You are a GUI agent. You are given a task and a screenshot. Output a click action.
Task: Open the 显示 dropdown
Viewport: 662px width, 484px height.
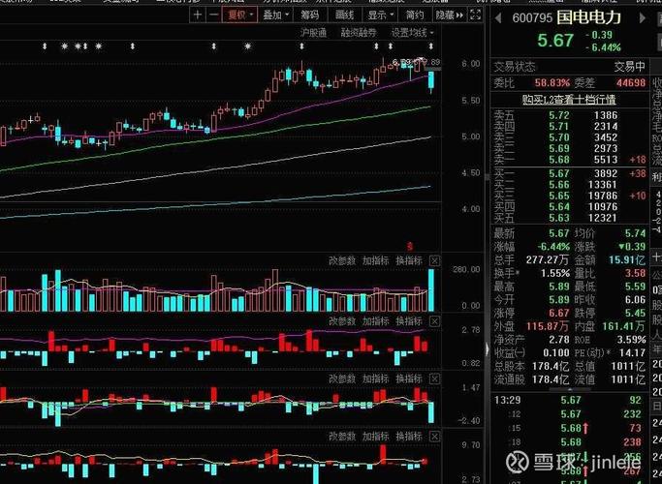pos(380,15)
